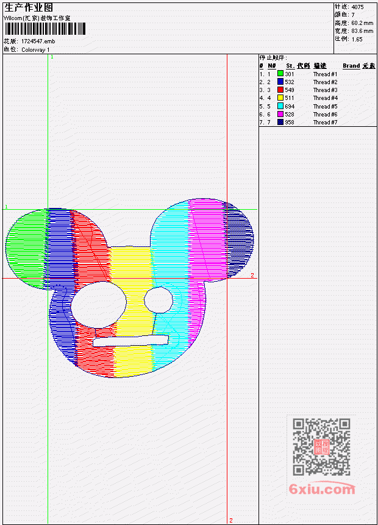Click the large left eye hole
This screenshot has width=378, height=525.
[98, 305]
